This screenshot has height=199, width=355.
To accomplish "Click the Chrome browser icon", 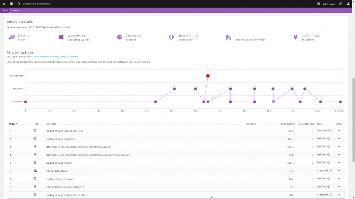I will pos(120,37).
